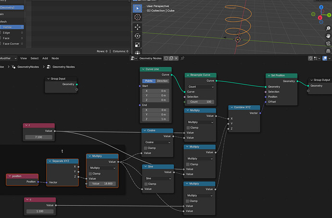Screen dimensions: 332x218
Task: Open the Cosine operation dropdown
Action: tap(157, 142)
